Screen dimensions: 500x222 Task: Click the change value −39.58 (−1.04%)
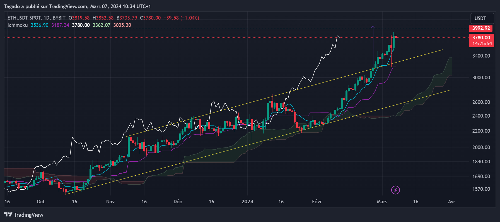pos(181,18)
